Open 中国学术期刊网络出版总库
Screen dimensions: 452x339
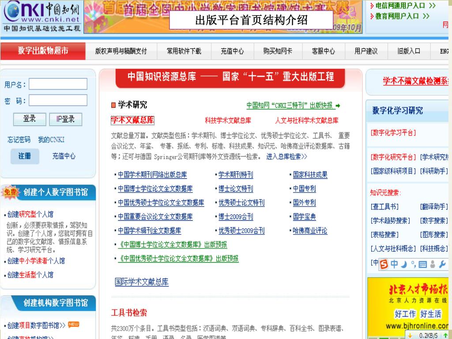coord(152,175)
